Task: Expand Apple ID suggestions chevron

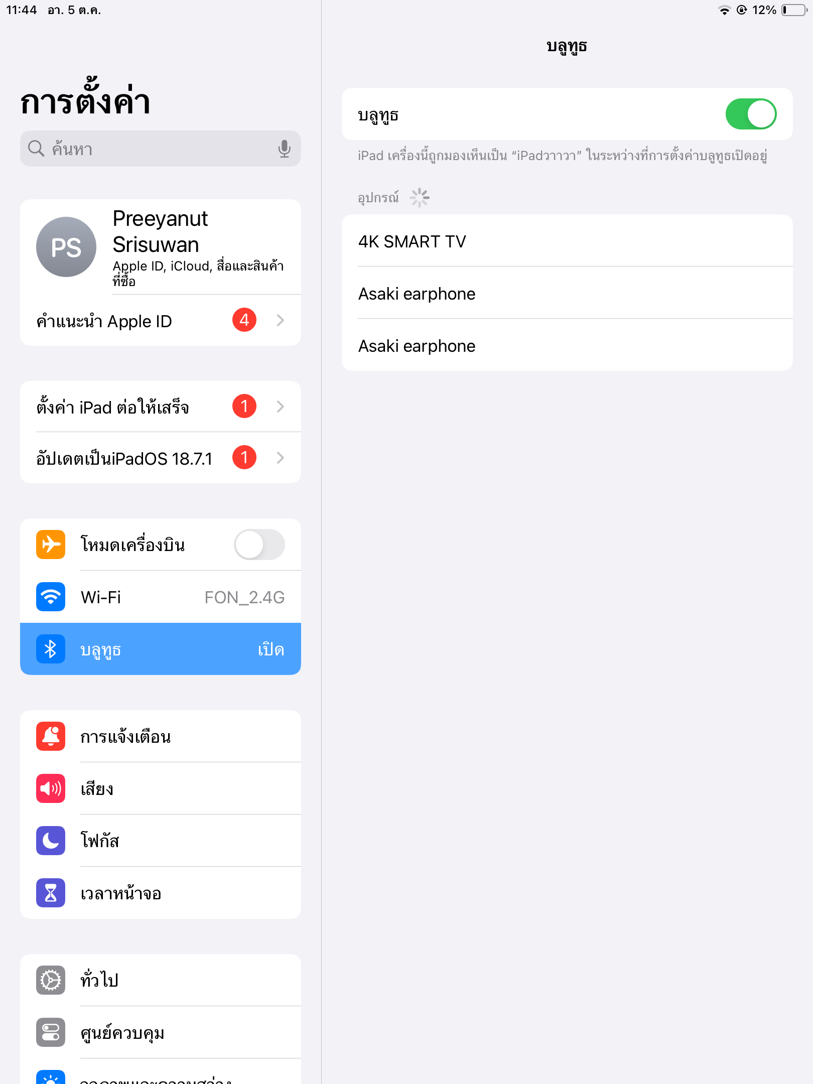Action: [281, 320]
